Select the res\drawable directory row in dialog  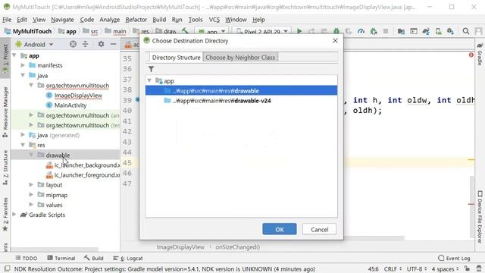(241, 91)
